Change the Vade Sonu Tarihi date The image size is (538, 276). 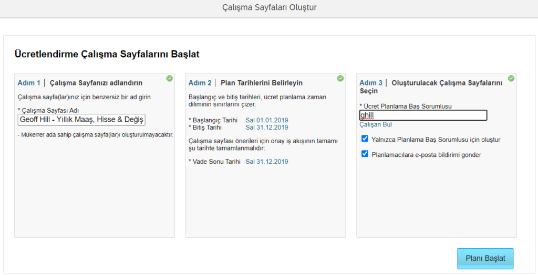tap(266, 161)
